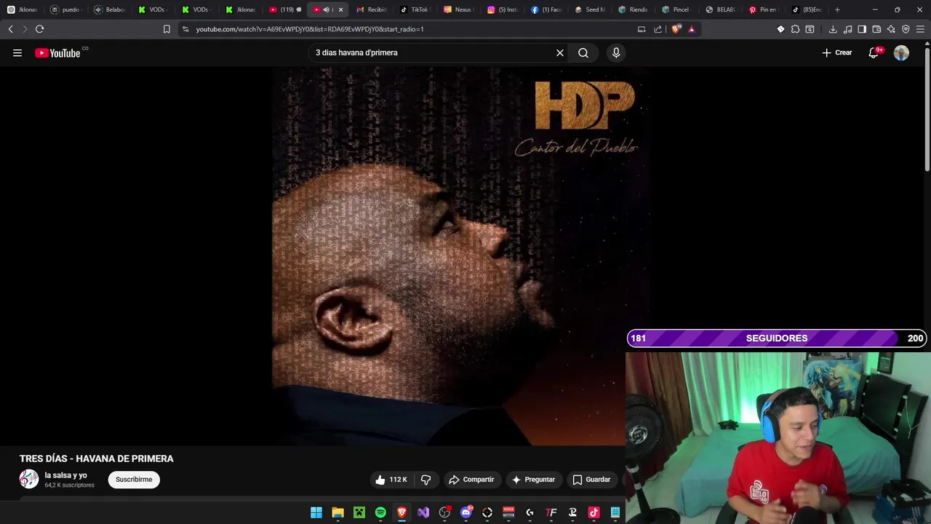This screenshot has width=931, height=524.
Task: Run search with the magnifier button
Action: pyautogui.click(x=583, y=52)
